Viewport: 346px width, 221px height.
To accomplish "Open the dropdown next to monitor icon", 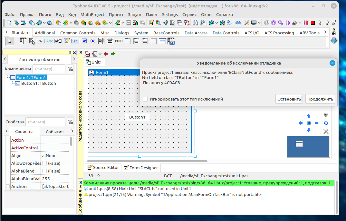I will pos(259,23).
